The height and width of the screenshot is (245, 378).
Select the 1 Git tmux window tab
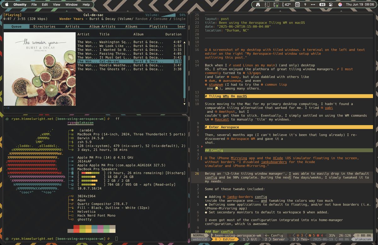(x=250, y=239)
